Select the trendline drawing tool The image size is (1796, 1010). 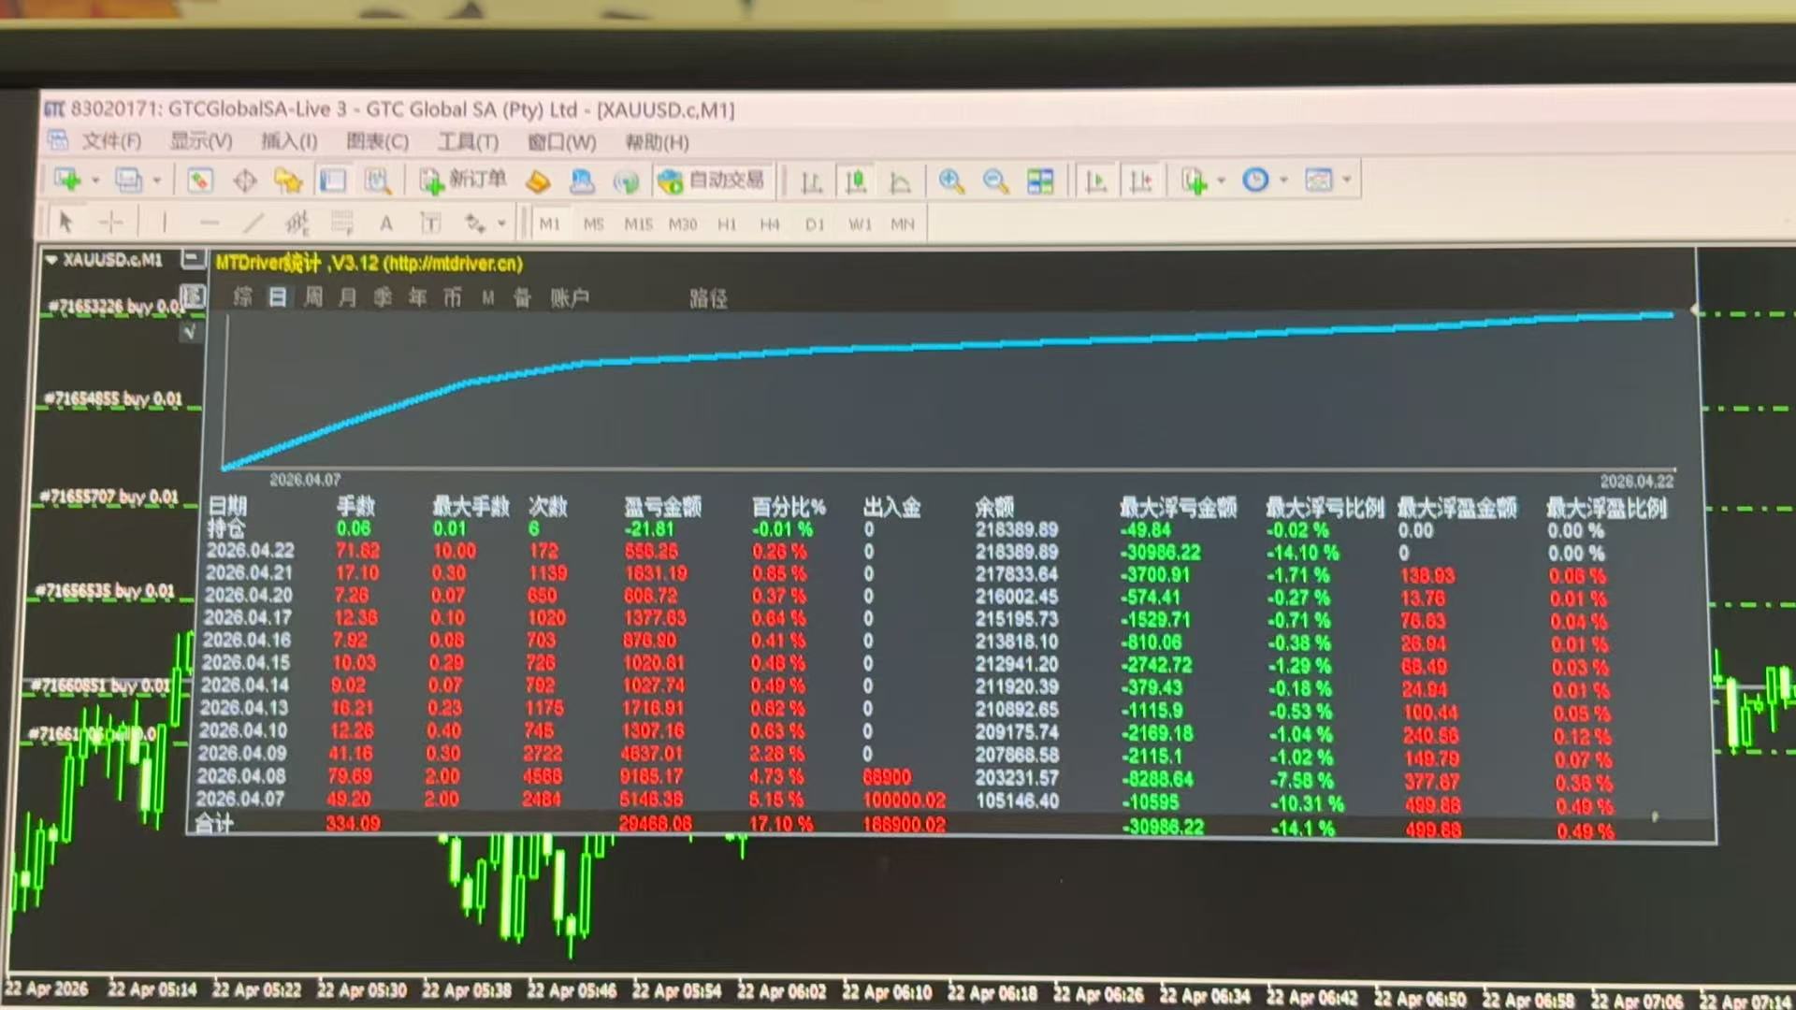pyautogui.click(x=253, y=223)
